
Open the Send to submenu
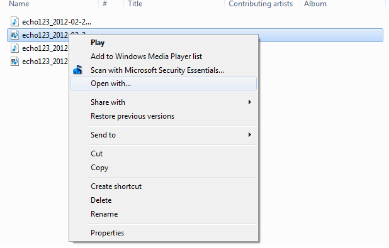[x=164, y=135]
